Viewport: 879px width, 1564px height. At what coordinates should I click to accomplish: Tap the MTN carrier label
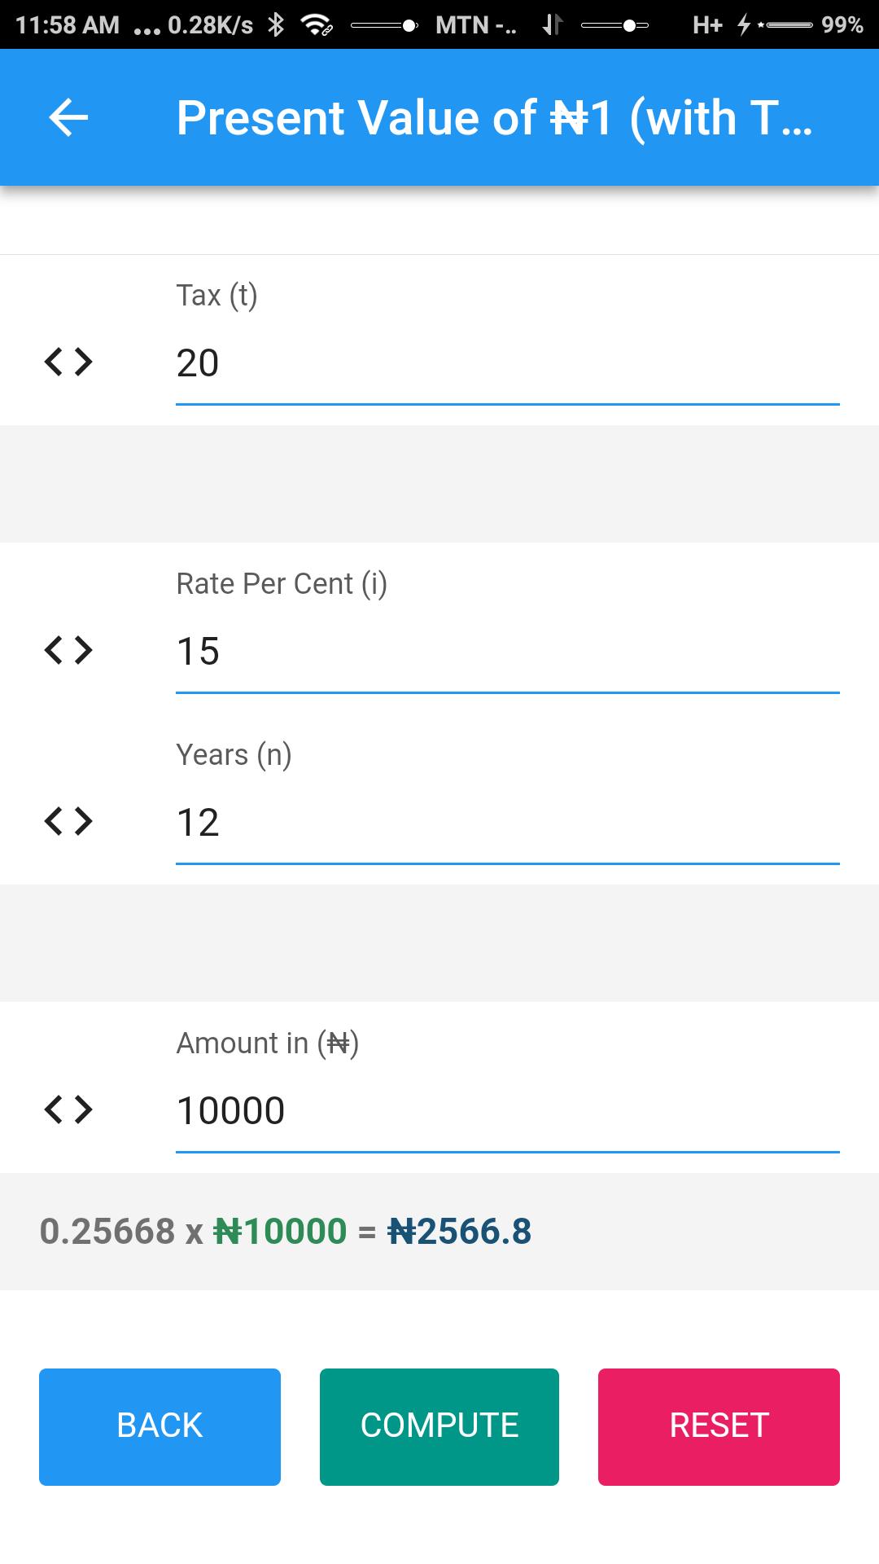(x=476, y=24)
